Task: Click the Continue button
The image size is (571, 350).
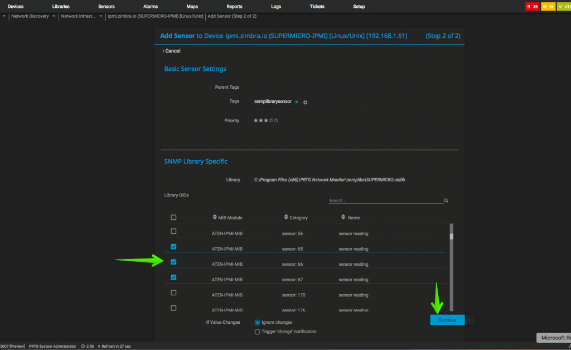Action: click(447, 320)
